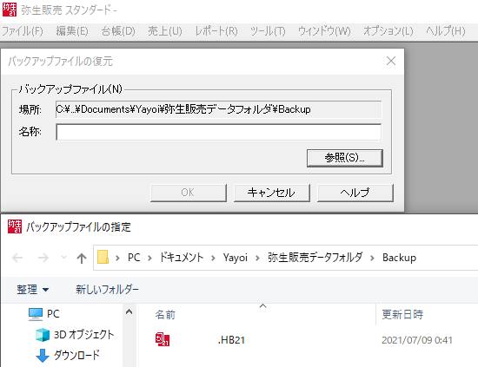
Task: Click the 場所 path field
Action: 218,109
